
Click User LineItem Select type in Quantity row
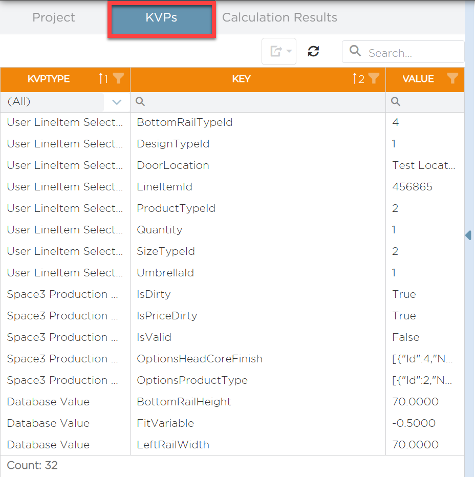coord(65,230)
